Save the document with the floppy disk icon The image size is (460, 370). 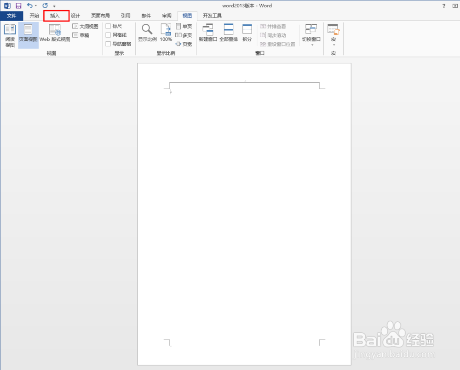pos(18,6)
